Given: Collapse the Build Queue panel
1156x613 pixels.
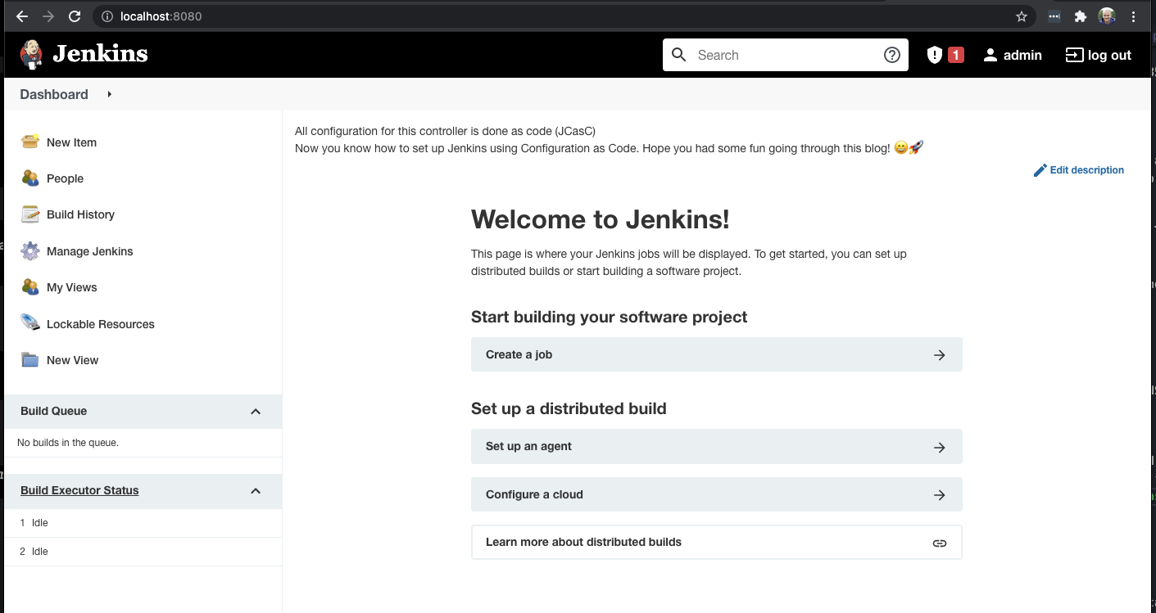Looking at the screenshot, I should click(256, 412).
